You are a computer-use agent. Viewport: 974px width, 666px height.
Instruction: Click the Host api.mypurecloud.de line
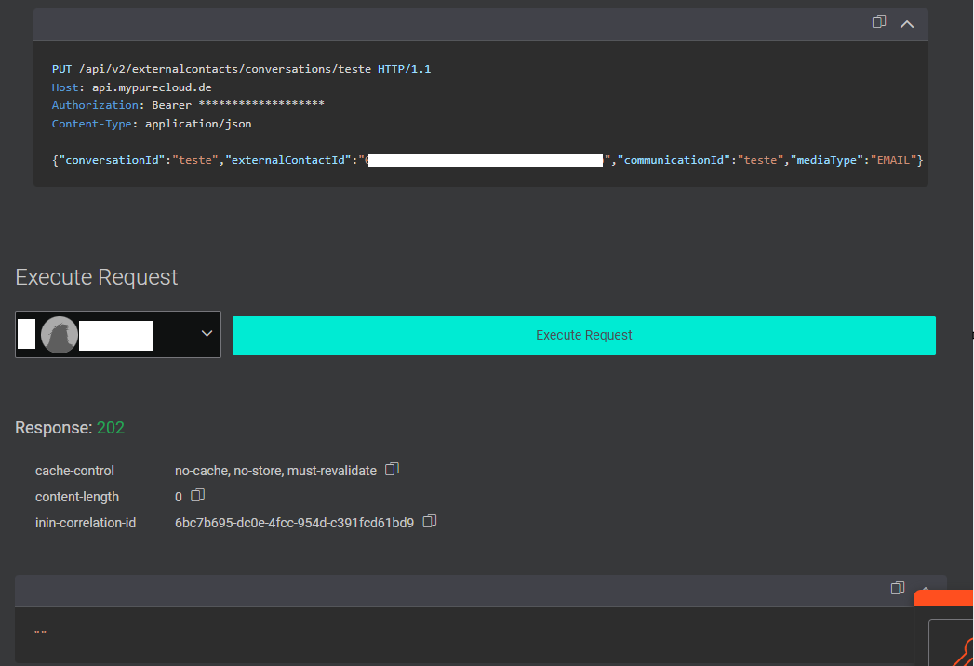131,87
